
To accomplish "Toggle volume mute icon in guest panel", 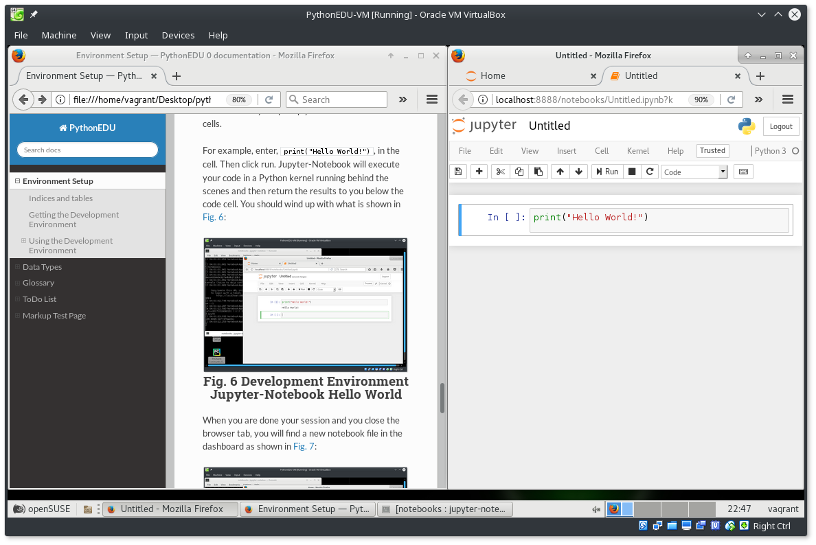I will [596, 509].
